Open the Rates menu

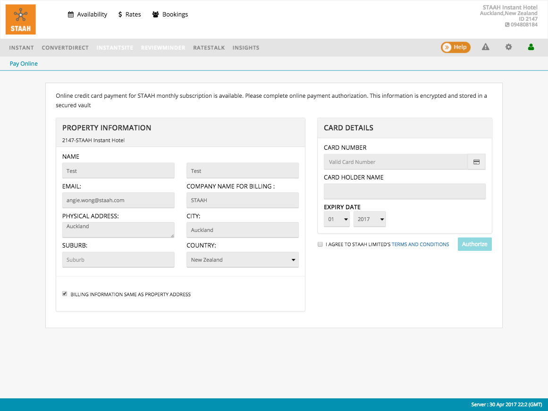pos(130,14)
